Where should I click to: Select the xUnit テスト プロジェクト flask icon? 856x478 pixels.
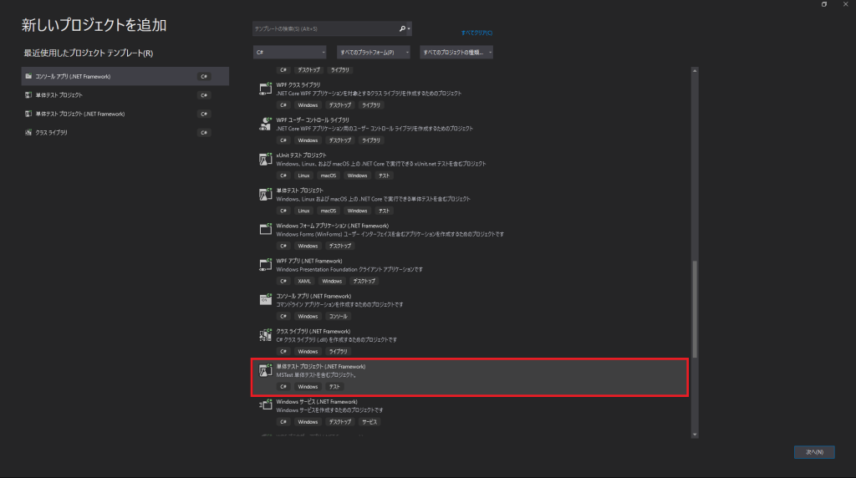(266, 159)
